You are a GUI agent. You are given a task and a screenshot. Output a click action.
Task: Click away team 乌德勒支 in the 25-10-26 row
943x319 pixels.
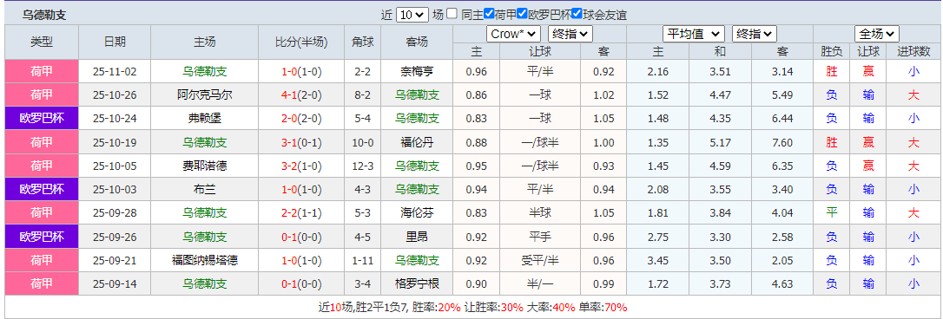(x=417, y=94)
